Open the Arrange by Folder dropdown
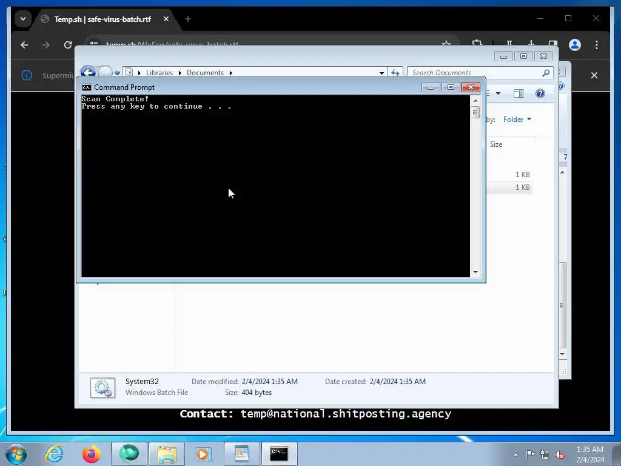This screenshot has width=621, height=466. click(x=517, y=120)
